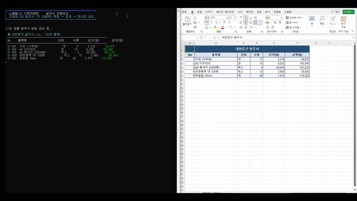357x201 pixels.
Task: Click the Wrap Text icon
Action: (x=255, y=17)
